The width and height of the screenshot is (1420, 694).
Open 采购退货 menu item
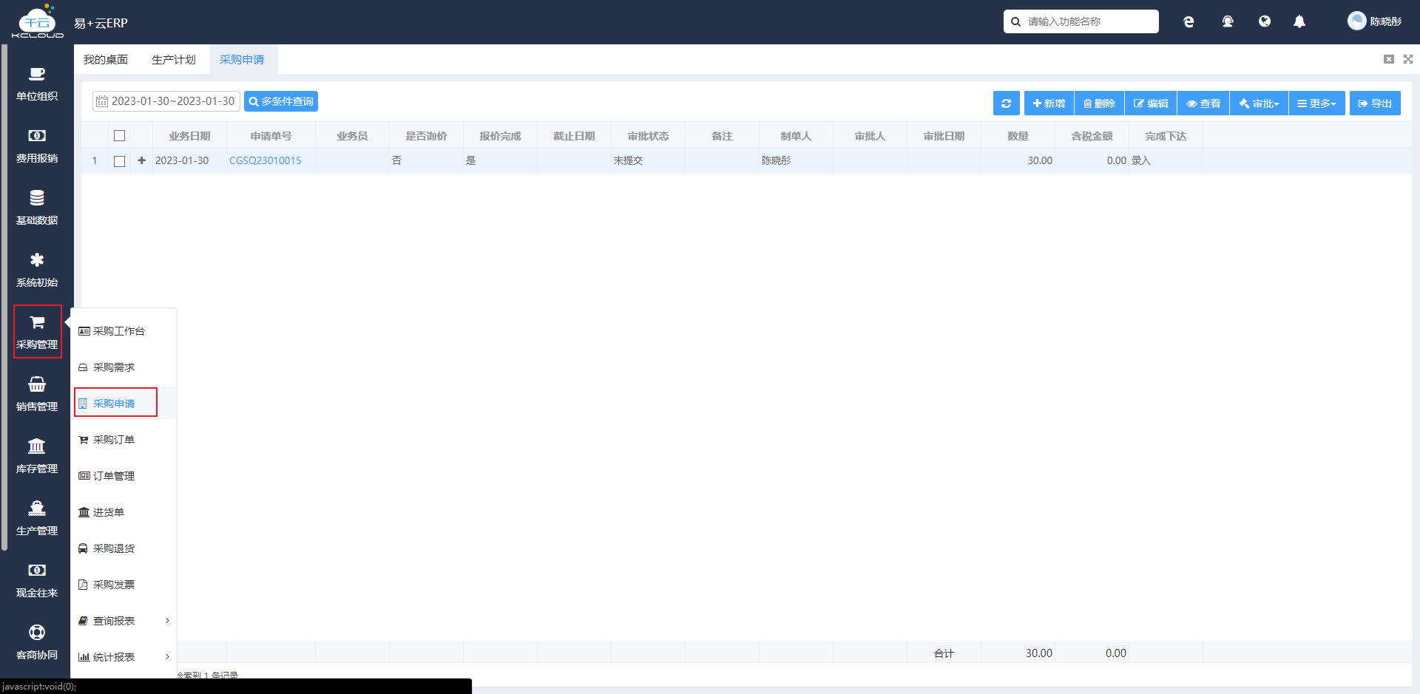[124, 548]
